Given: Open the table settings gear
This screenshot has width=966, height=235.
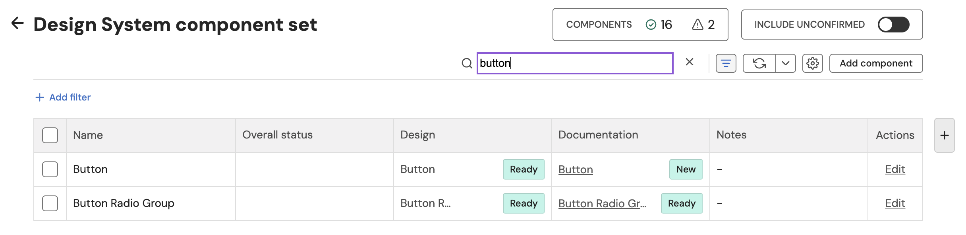Looking at the screenshot, I should [812, 63].
